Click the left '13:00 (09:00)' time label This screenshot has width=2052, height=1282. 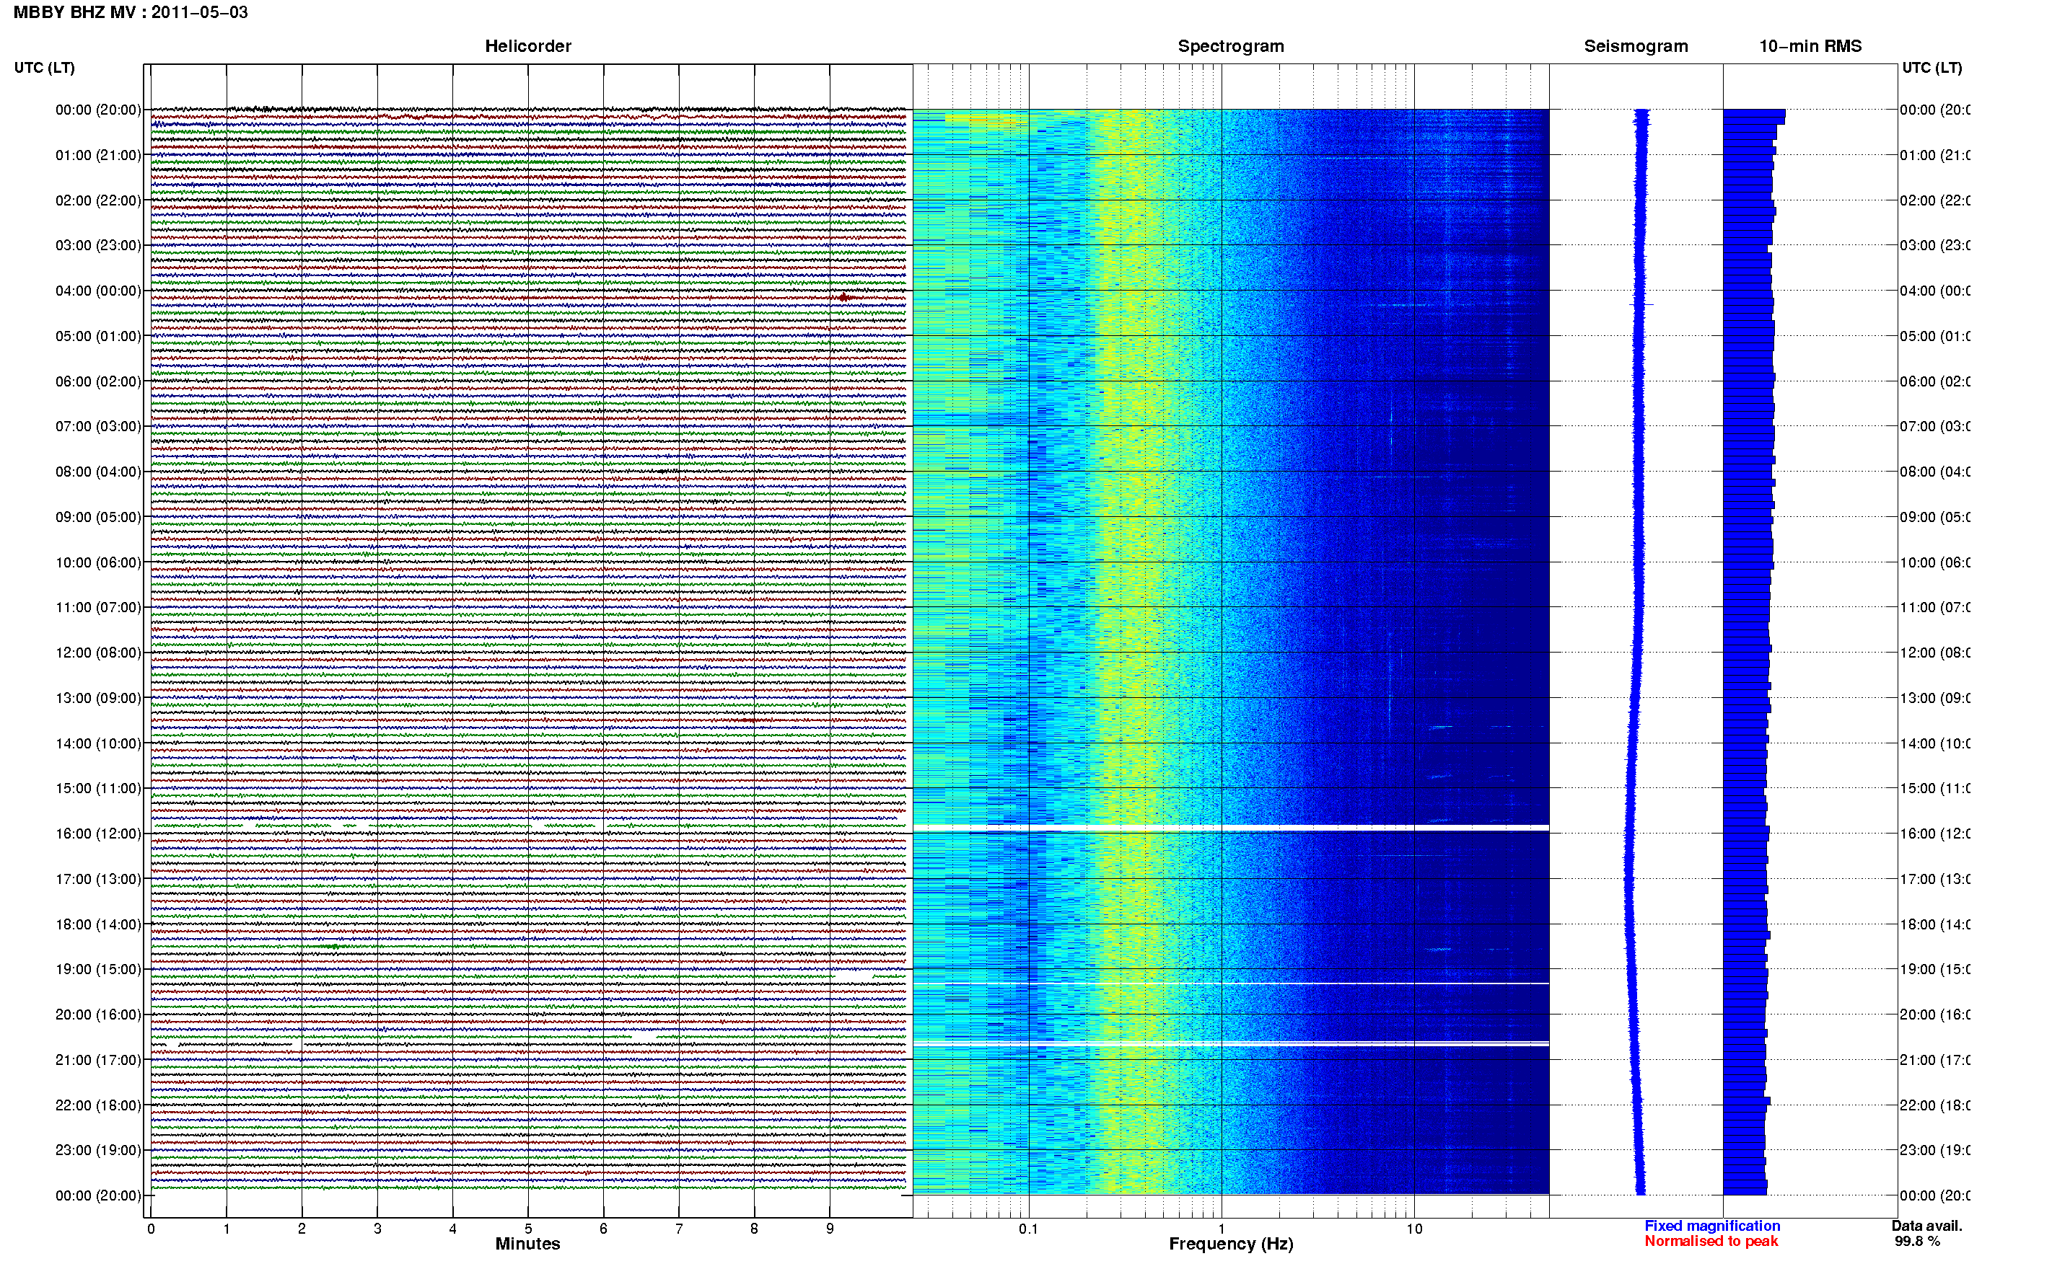click(98, 698)
